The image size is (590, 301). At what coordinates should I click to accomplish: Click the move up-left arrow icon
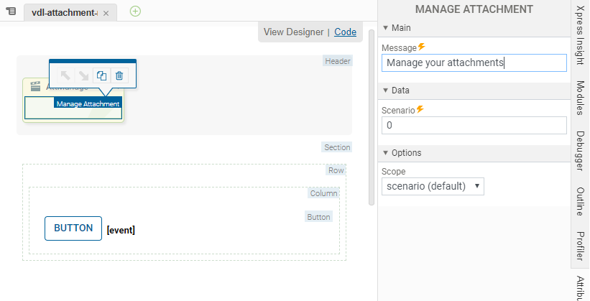pos(65,75)
